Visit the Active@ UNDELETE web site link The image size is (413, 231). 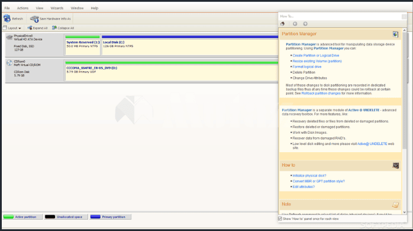click(x=372, y=144)
